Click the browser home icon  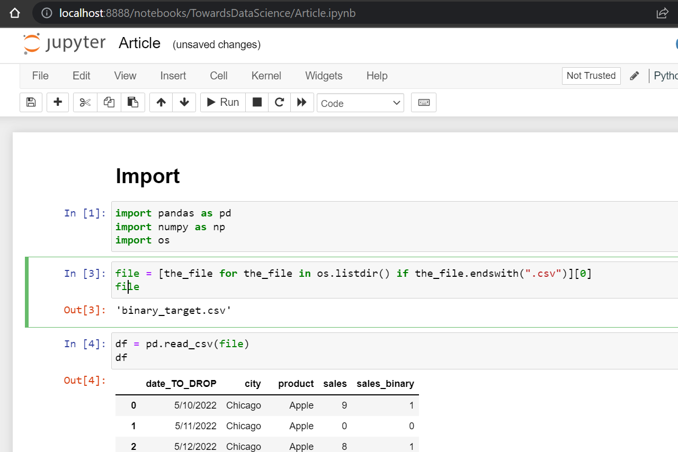coord(15,13)
